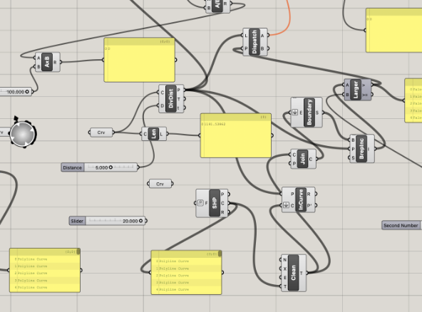Click the Distance slider label
The image size is (422, 312).
tap(73, 167)
